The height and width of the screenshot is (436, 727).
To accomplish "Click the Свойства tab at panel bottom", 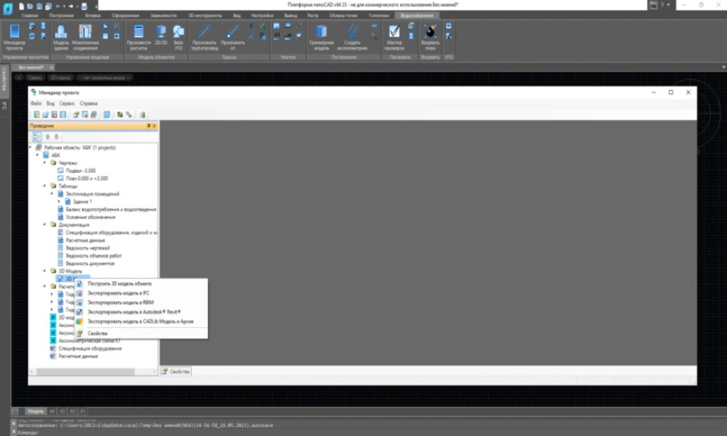I will tap(176, 372).
